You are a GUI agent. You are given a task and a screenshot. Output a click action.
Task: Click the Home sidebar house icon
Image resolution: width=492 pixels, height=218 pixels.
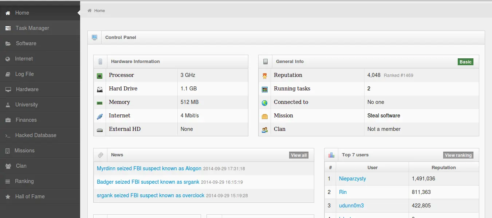point(8,13)
